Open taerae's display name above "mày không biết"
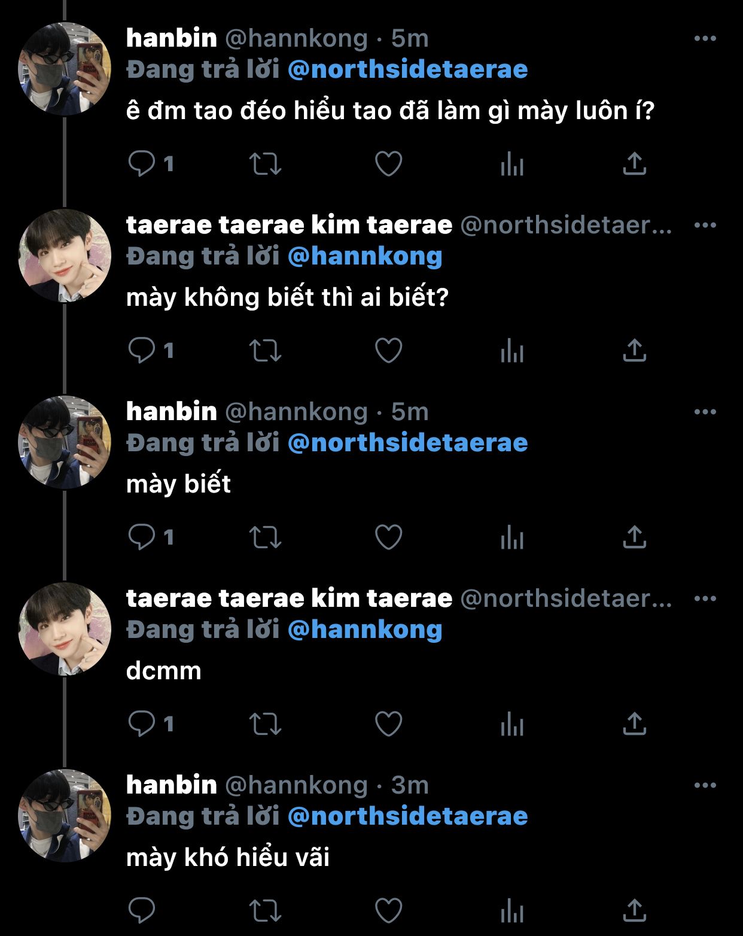The width and height of the screenshot is (743, 936). (x=289, y=225)
